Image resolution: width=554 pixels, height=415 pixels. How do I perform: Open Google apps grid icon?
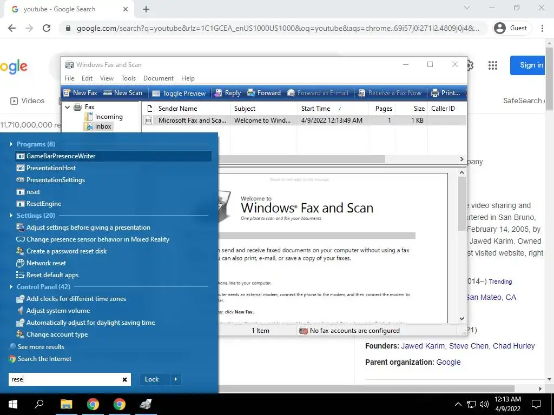pyautogui.click(x=493, y=65)
